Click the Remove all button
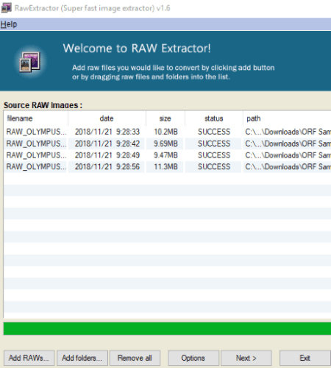331x368 pixels. pyautogui.click(x=135, y=358)
